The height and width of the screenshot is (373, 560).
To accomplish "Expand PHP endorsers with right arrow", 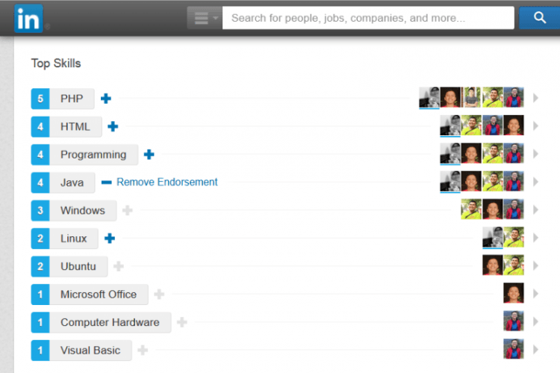I will point(535,98).
